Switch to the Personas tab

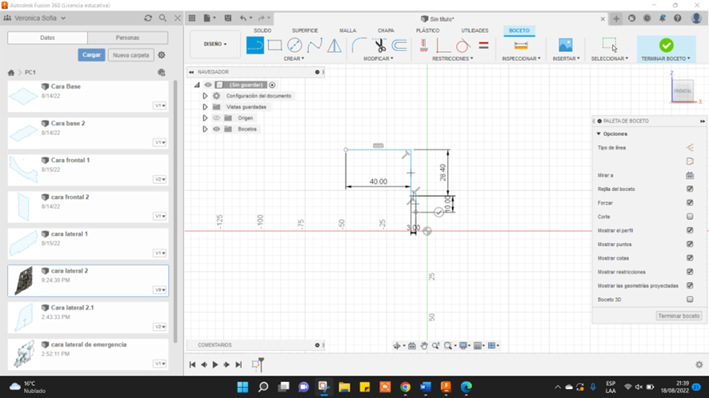(x=127, y=38)
